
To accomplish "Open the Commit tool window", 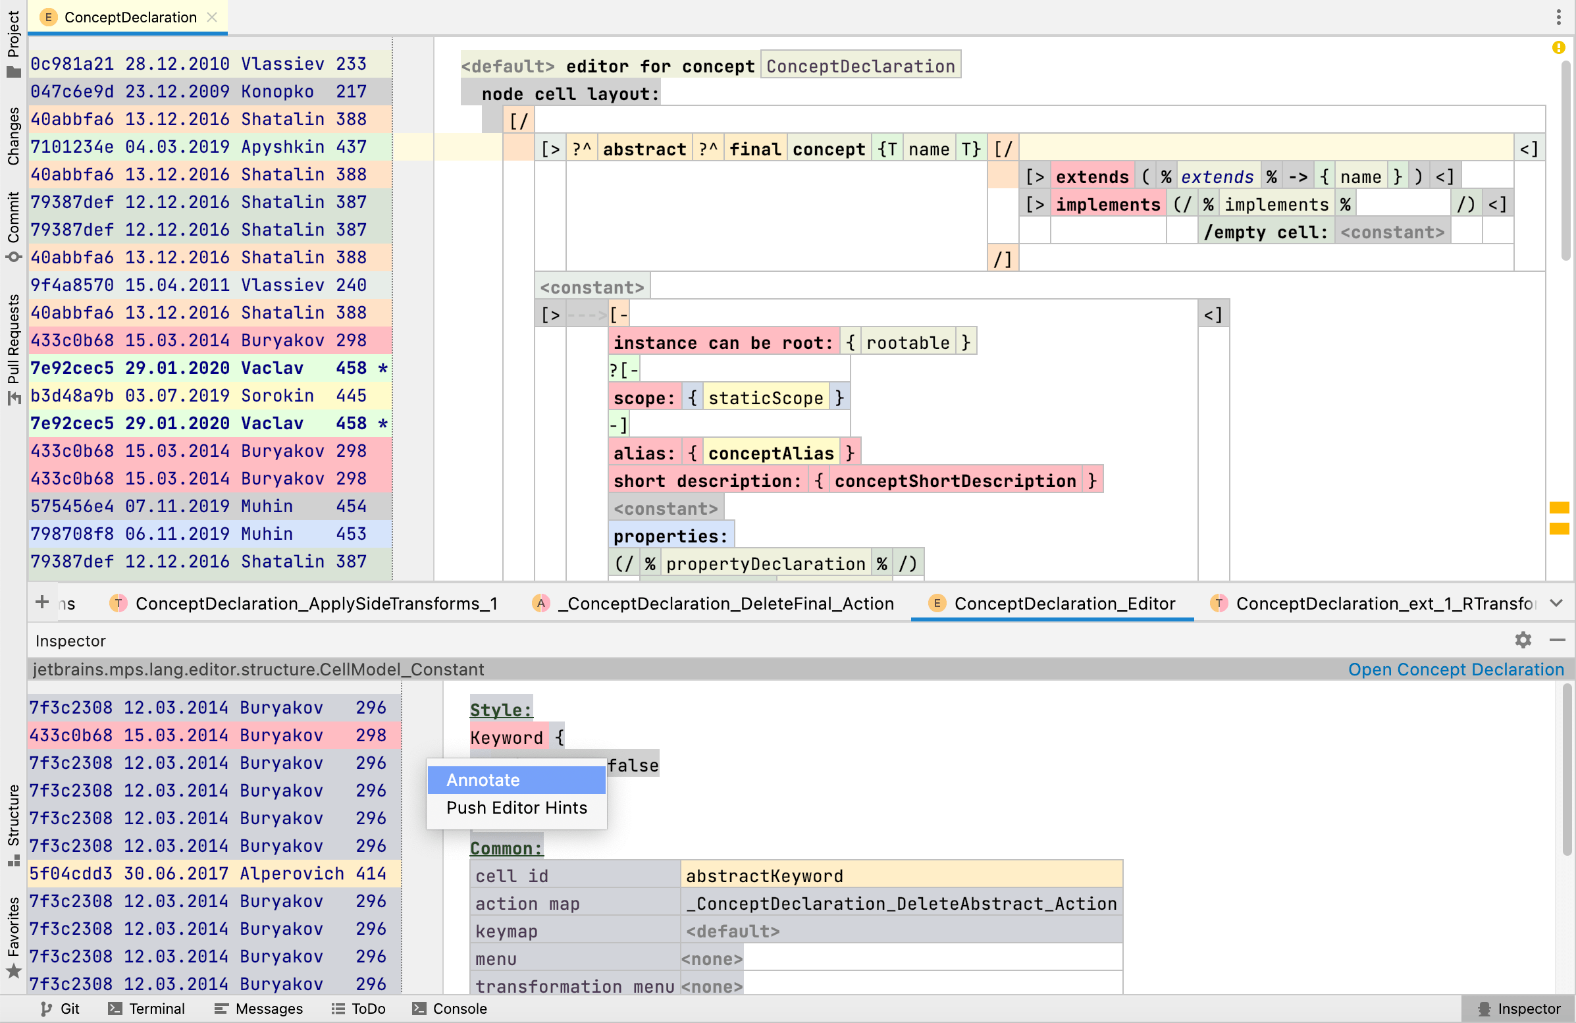I will pos(13,225).
